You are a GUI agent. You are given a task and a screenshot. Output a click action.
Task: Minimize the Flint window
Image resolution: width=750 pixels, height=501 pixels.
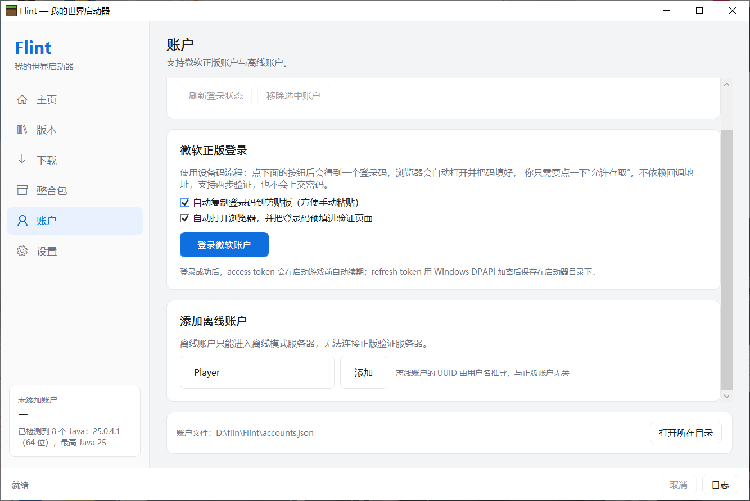(x=667, y=11)
